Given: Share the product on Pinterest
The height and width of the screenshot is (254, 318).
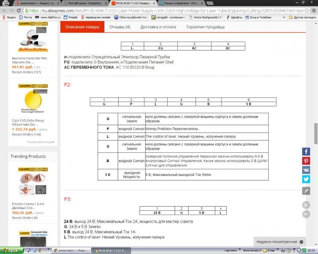Looking at the screenshot, I should point(306,161).
